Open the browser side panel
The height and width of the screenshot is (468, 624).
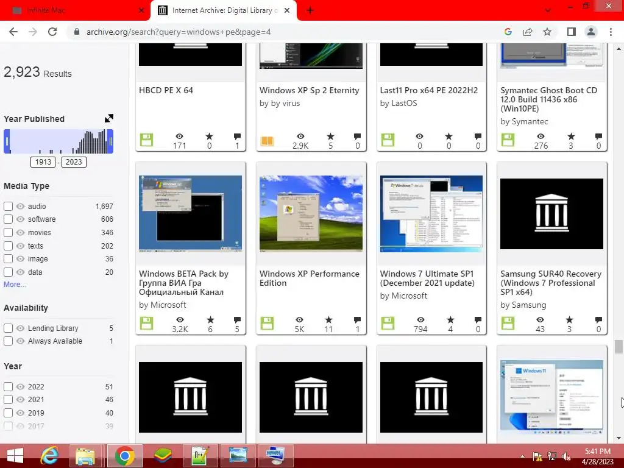[x=571, y=32]
